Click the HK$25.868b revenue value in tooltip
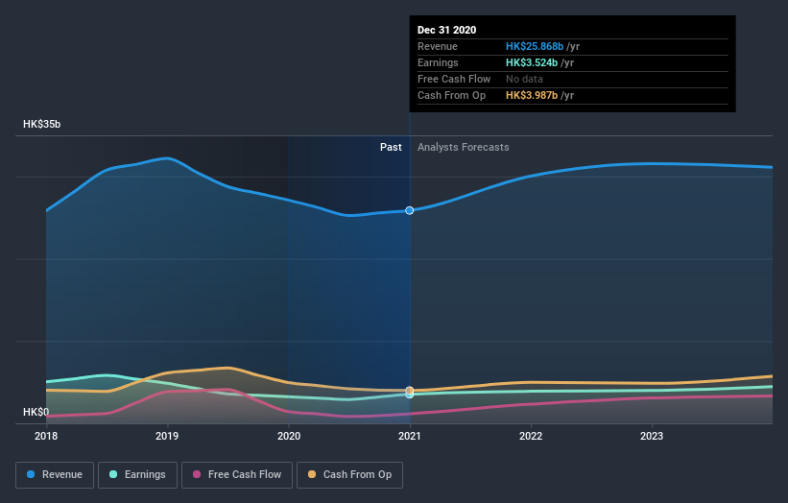The image size is (788, 503). point(535,46)
